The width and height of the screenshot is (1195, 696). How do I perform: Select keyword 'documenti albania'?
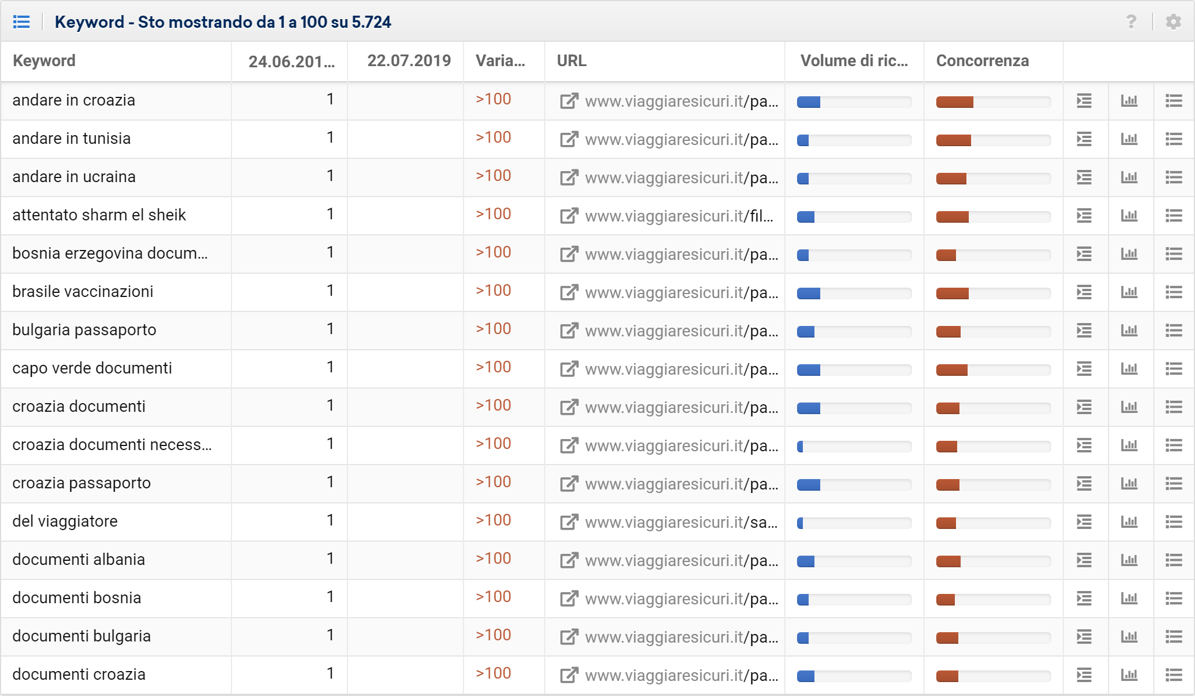(78, 560)
